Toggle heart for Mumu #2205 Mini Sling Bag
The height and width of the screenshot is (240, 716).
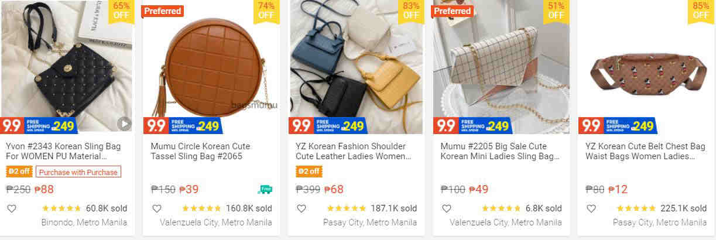click(446, 208)
